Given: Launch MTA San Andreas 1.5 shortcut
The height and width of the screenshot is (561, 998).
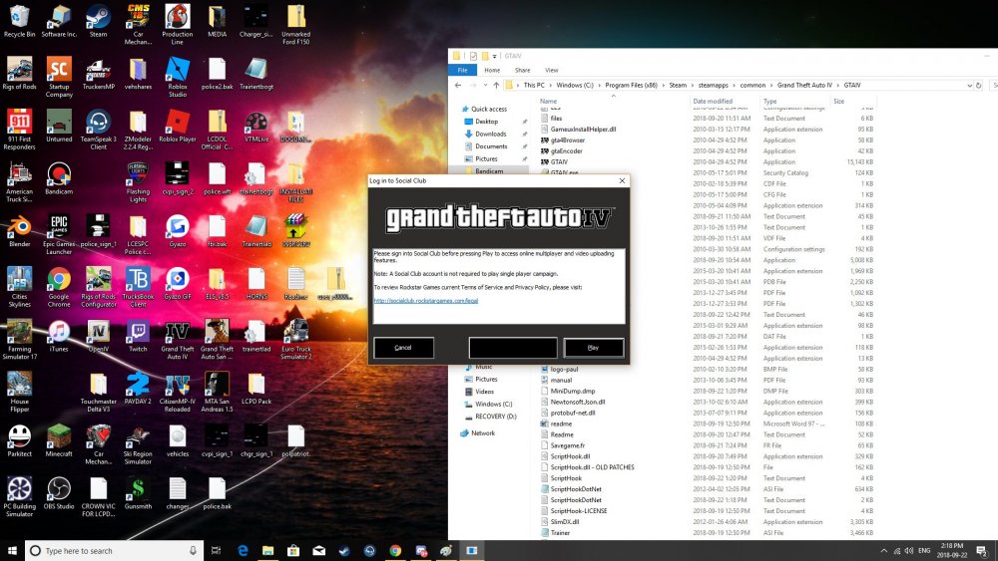Looking at the screenshot, I should 217,393.
